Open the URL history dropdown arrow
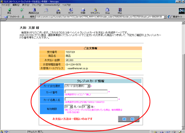Image resolution: width=185 pixels, height=133 pixels. [x=165, y=17]
